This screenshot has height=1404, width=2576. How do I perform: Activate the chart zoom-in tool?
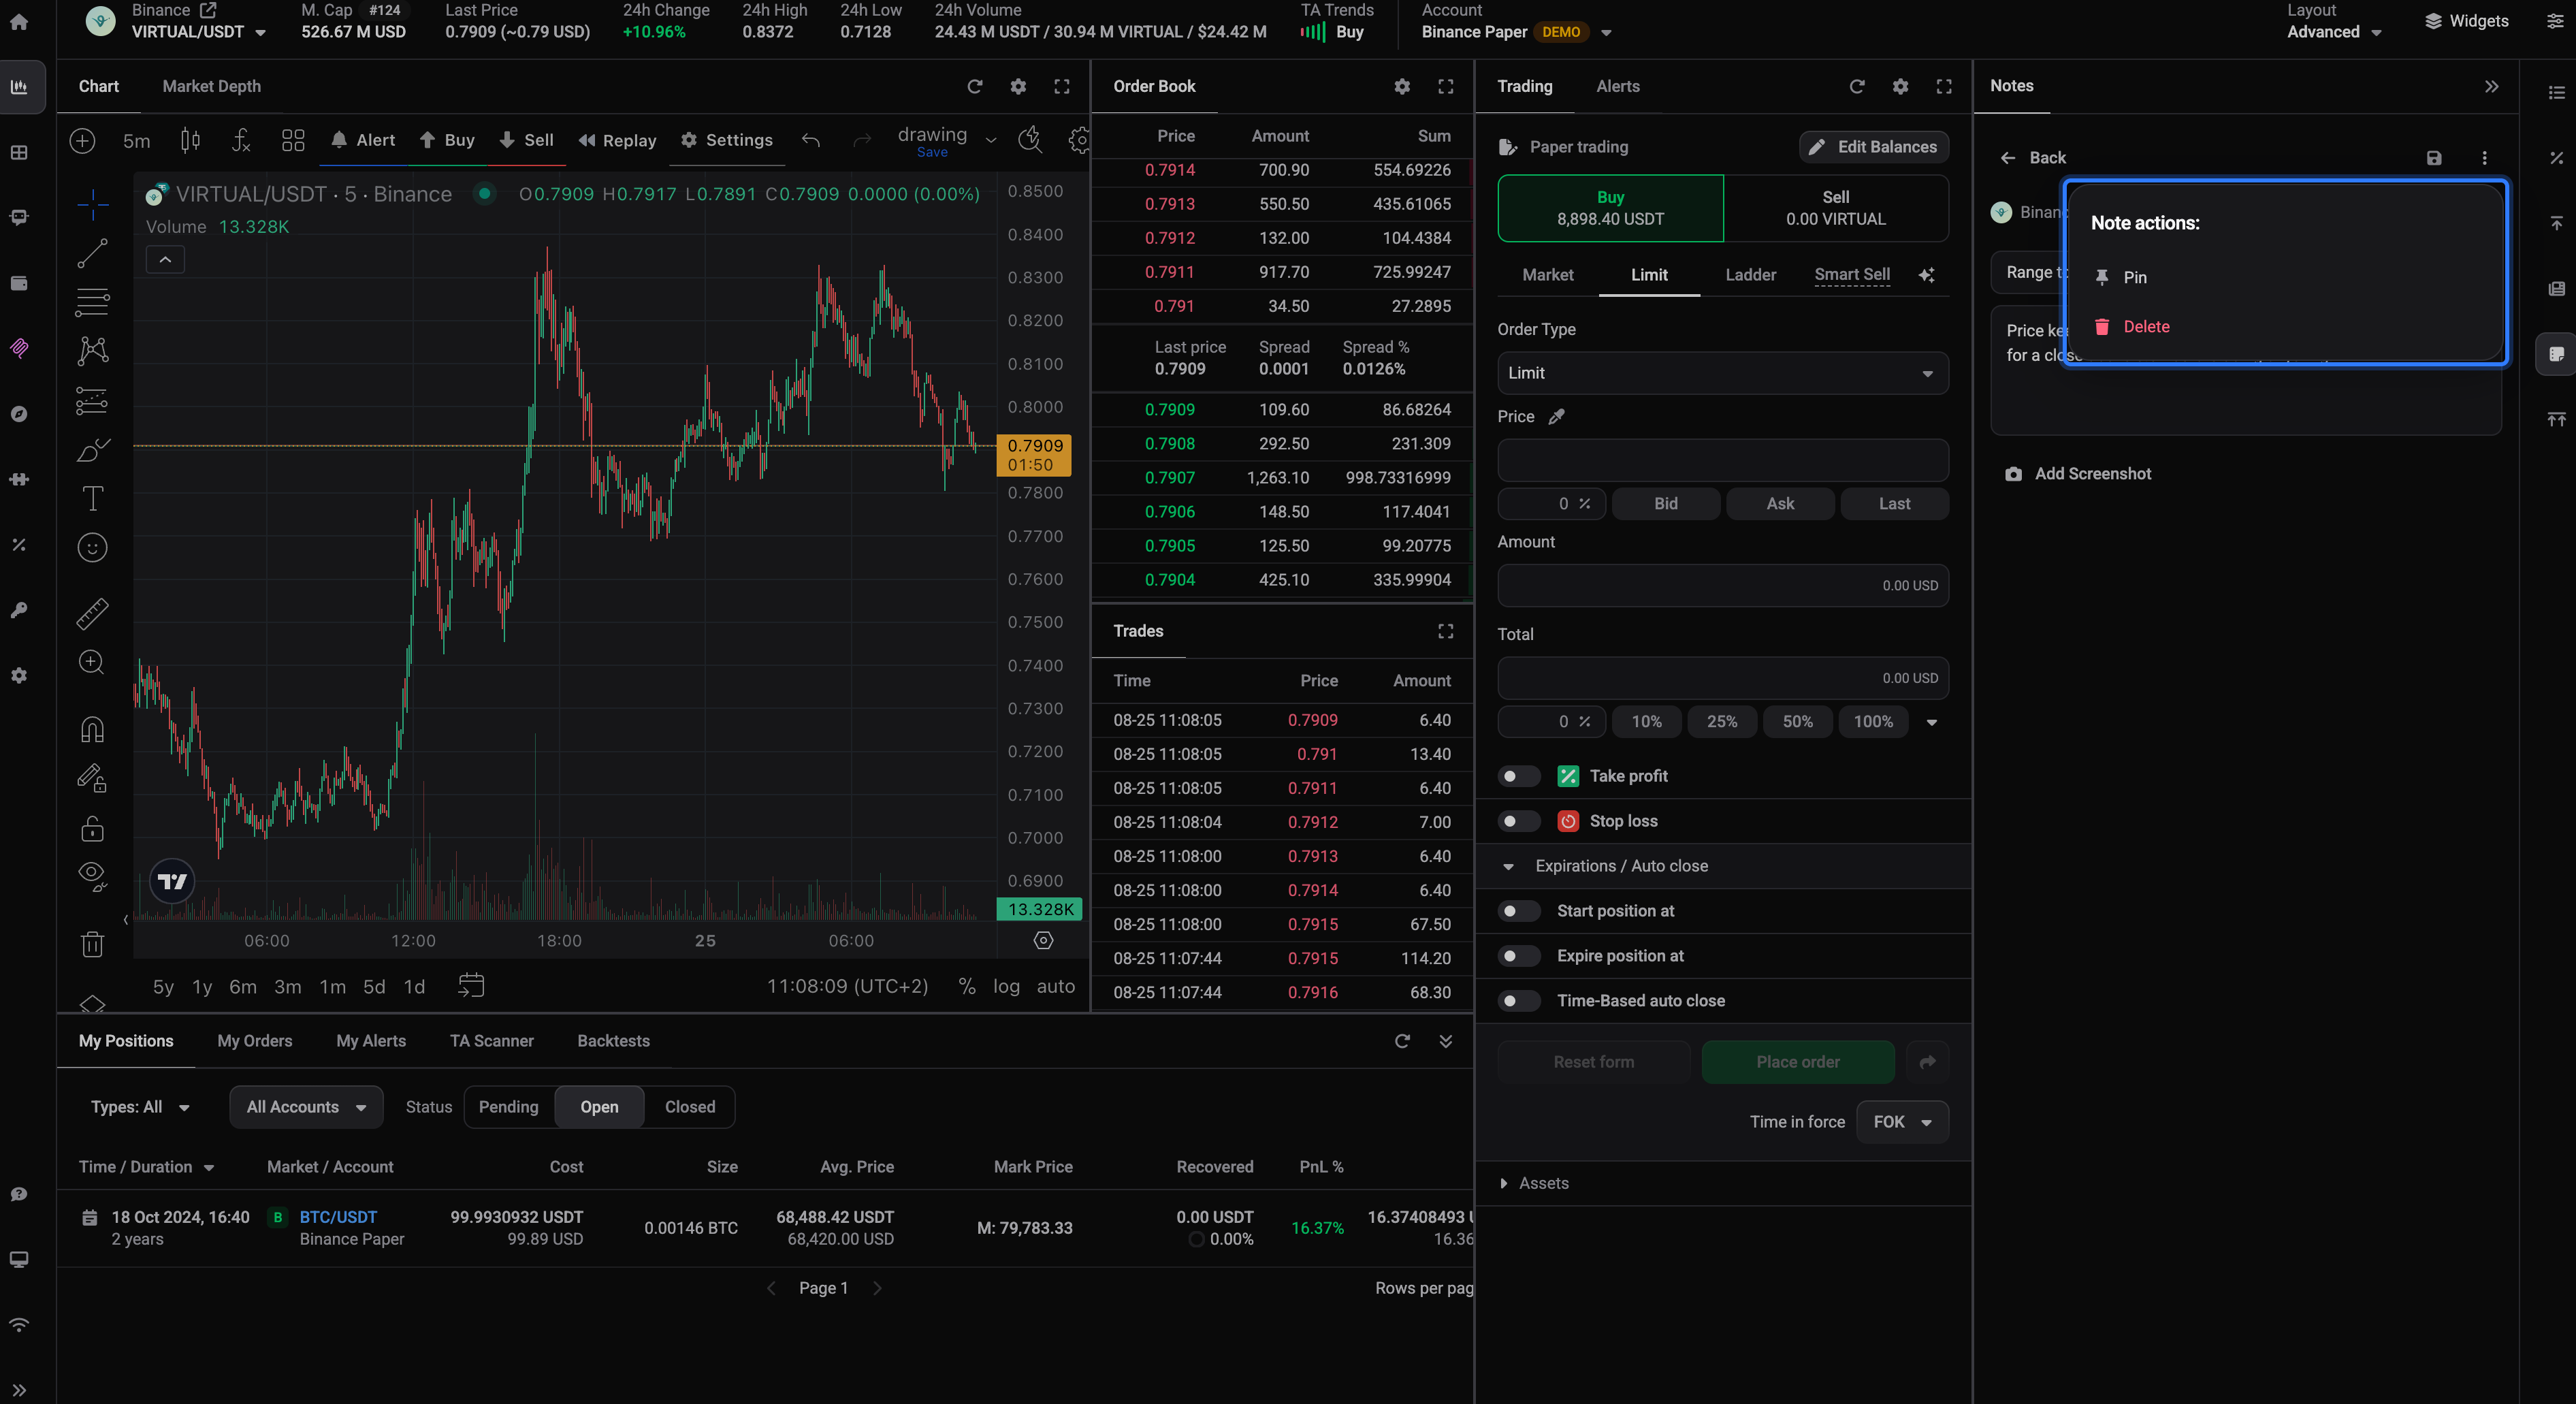tap(92, 662)
